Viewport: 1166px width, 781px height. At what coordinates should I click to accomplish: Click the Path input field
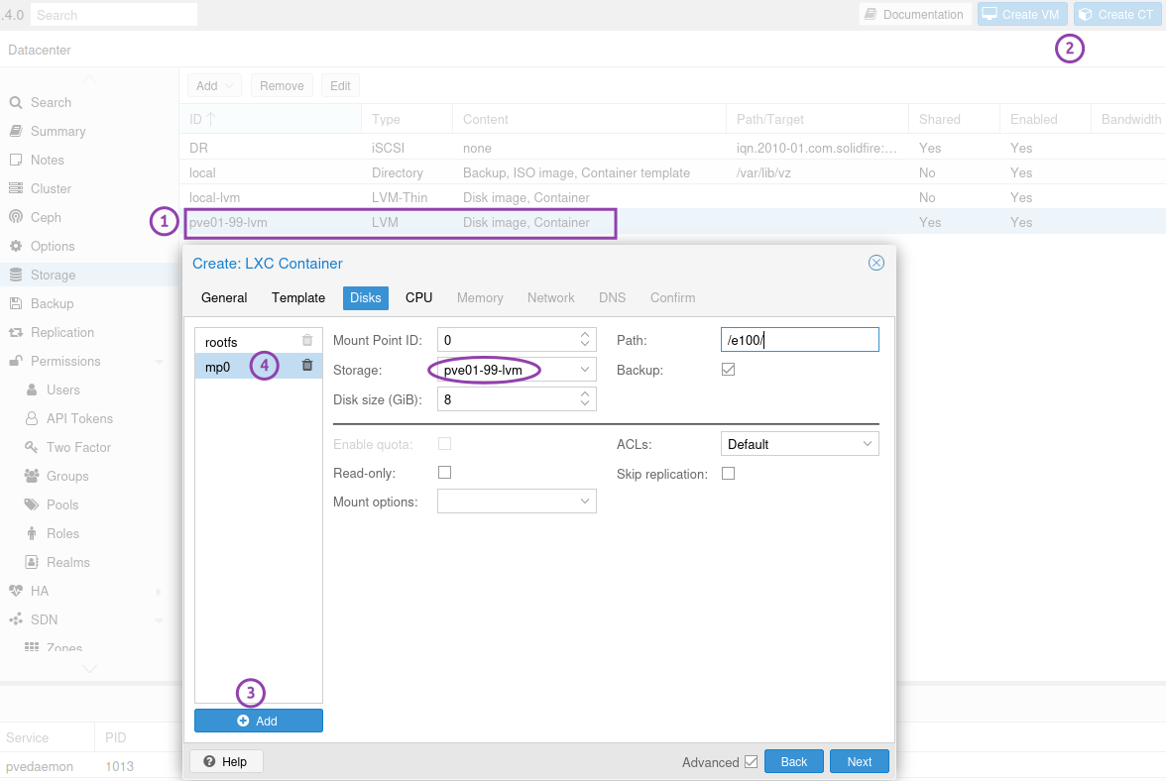(799, 340)
